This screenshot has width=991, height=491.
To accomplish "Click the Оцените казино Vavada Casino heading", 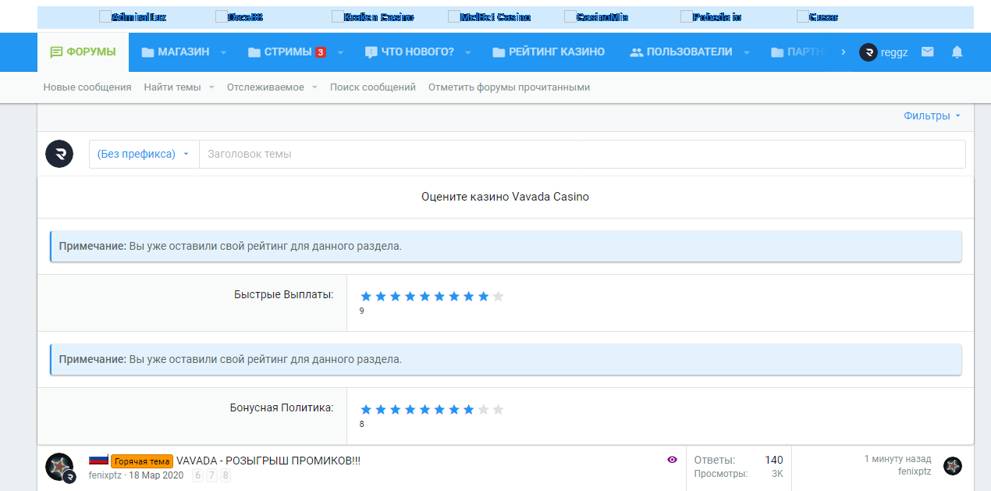I will coord(505,197).
